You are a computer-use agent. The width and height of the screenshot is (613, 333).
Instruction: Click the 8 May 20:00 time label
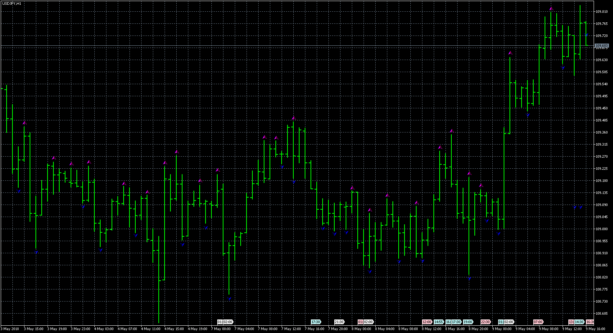pos(478,329)
